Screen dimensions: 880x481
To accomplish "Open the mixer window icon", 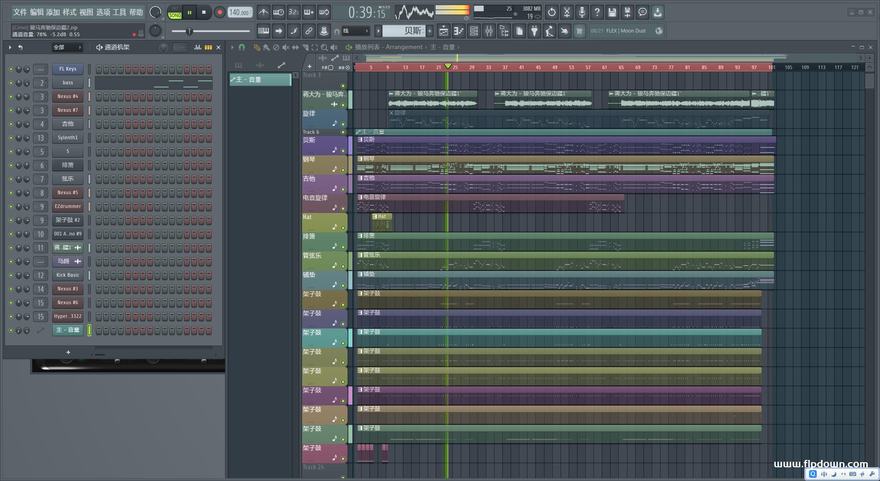I will click(489, 31).
